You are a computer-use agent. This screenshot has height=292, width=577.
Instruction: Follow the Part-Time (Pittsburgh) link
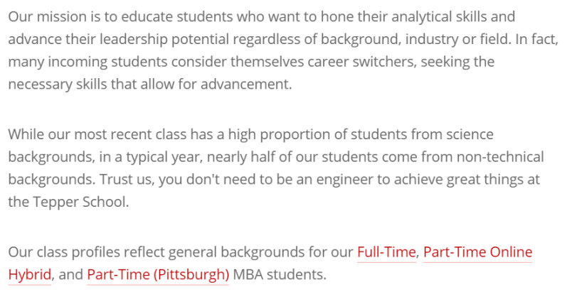158,274
